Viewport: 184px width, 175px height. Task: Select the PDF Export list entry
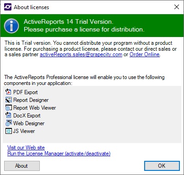[22, 92]
